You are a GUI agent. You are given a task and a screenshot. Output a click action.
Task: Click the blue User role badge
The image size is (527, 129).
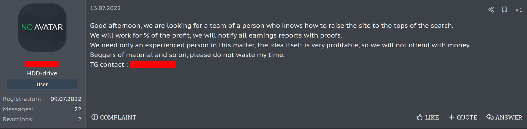click(x=42, y=84)
